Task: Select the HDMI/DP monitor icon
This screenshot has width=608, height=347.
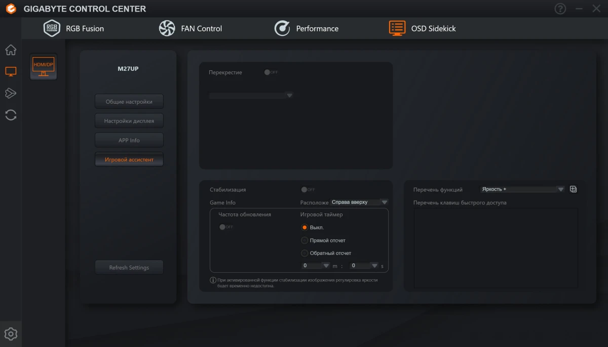Action: [43, 66]
